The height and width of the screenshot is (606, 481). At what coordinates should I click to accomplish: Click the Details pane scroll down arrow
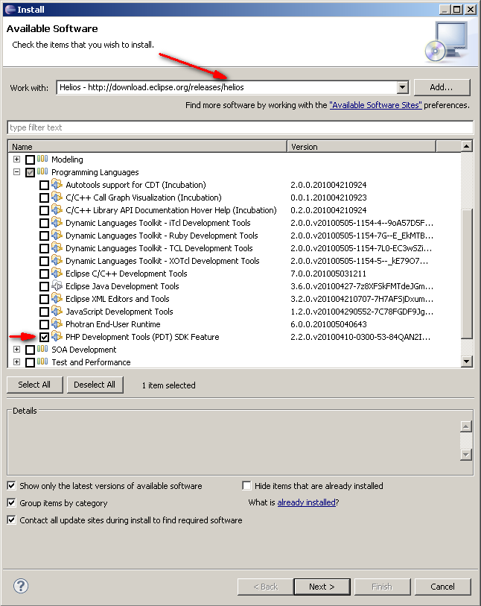(x=466, y=455)
